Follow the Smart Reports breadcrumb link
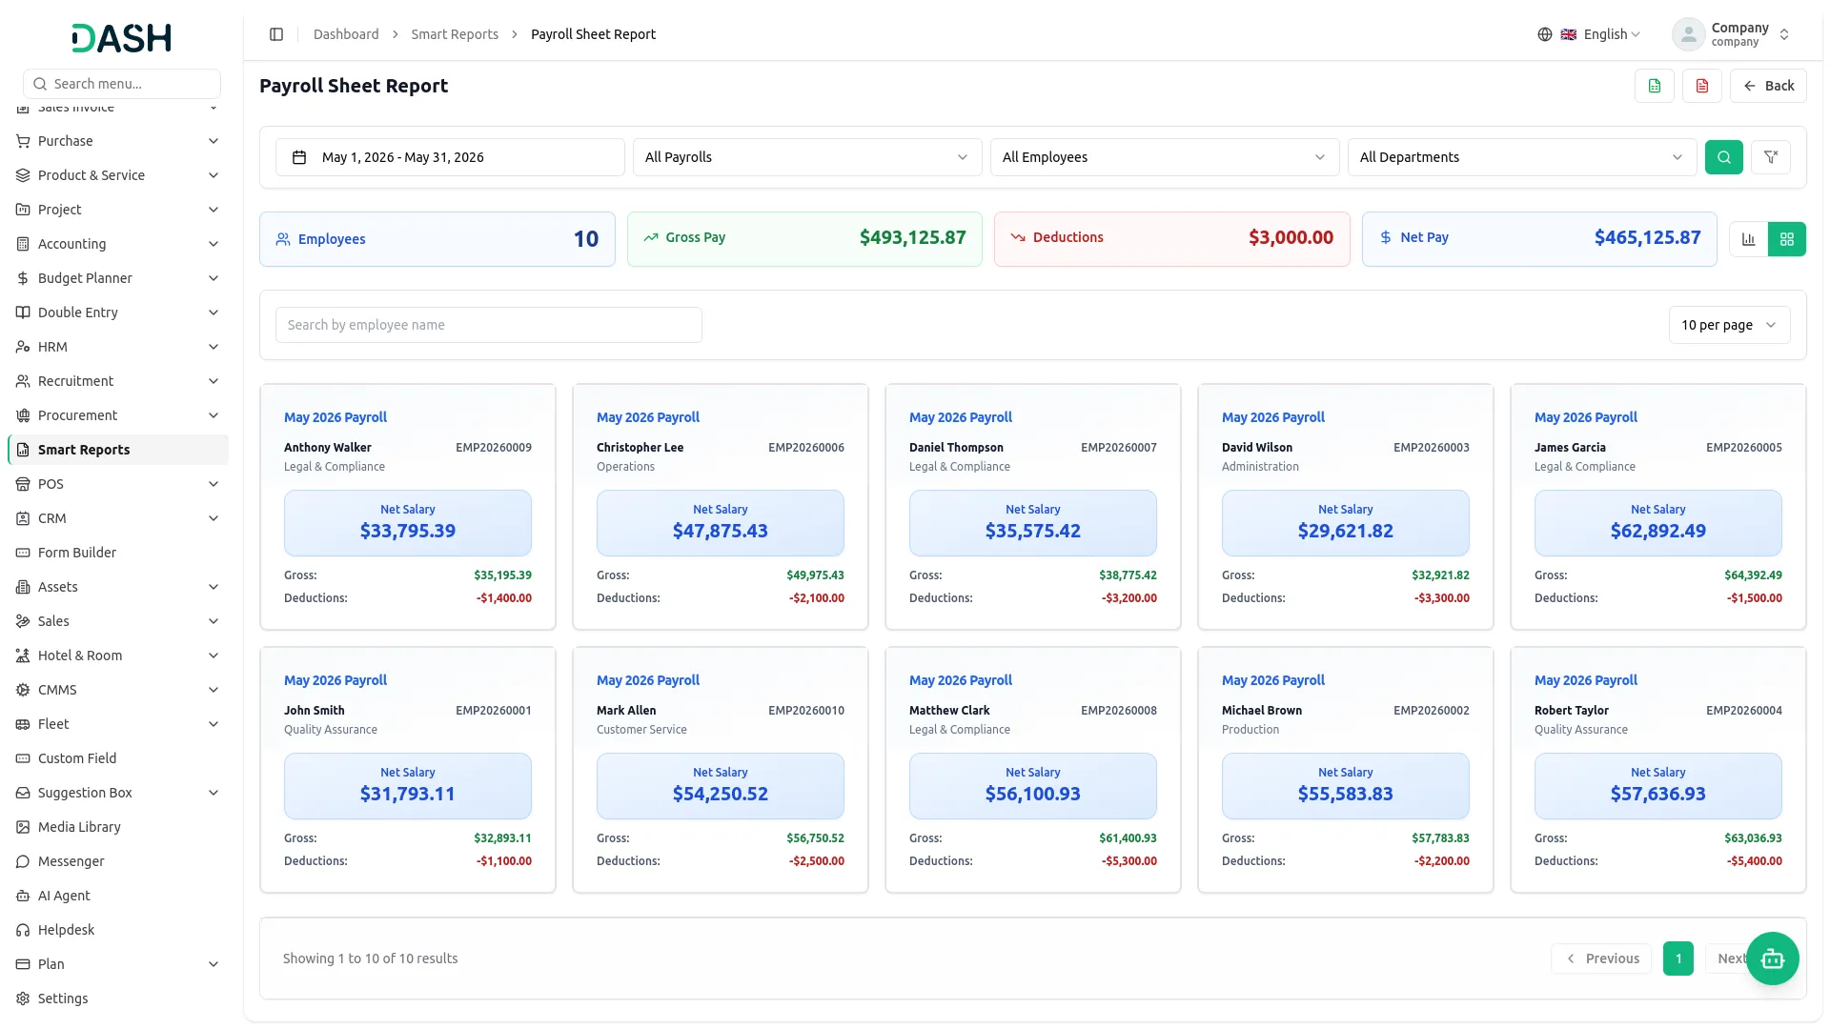This screenshot has width=1830, height=1029. 455,34
